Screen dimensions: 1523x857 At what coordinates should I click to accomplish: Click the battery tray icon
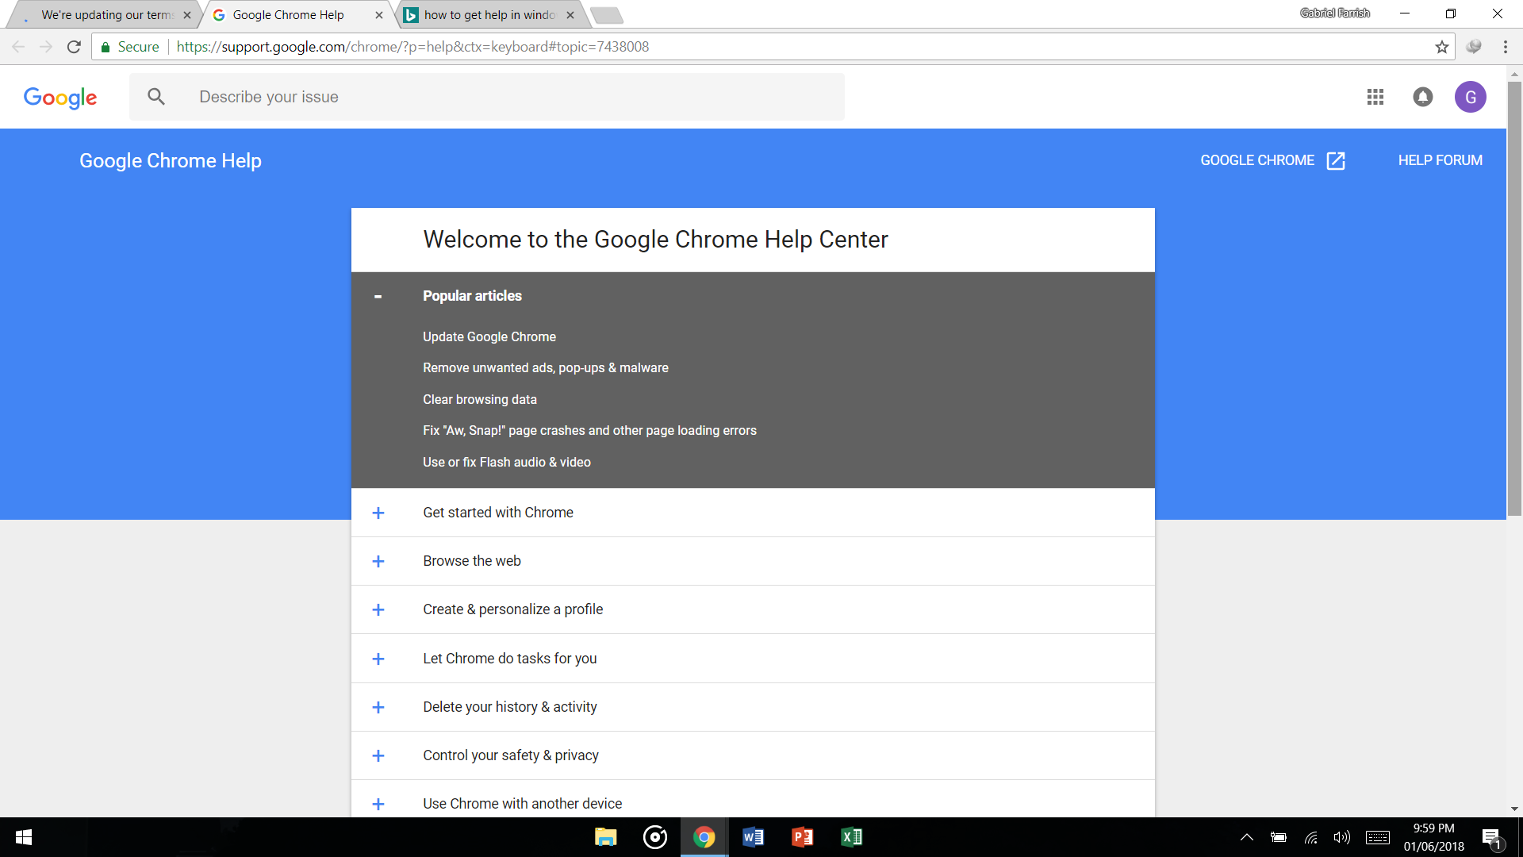(1279, 837)
